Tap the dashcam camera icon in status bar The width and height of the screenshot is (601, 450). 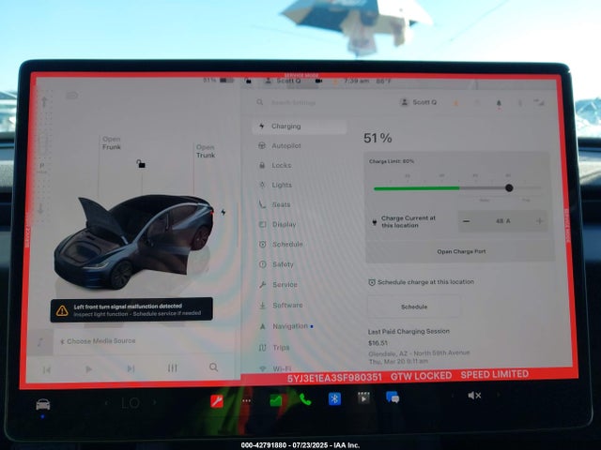pyautogui.click(x=318, y=81)
